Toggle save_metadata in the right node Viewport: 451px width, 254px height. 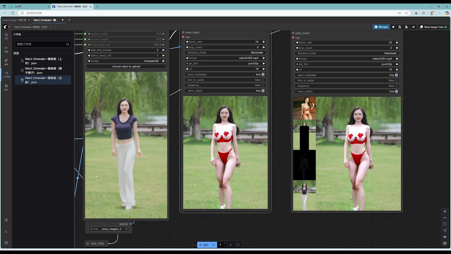click(347, 75)
